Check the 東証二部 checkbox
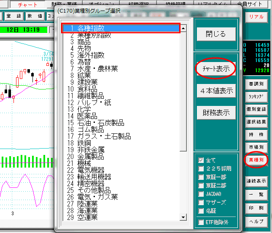 tap(201, 185)
